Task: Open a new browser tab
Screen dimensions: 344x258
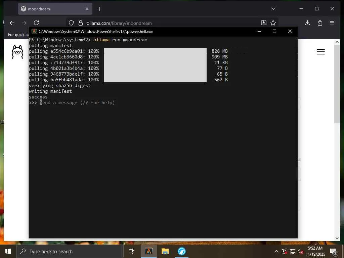Action: [x=99, y=9]
